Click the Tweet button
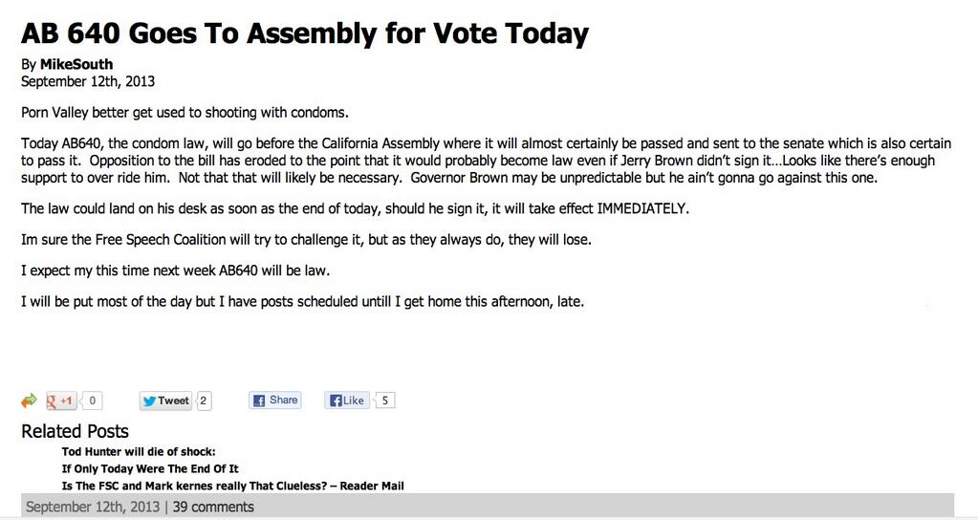The width and height of the screenshot is (978, 520). coord(165,401)
